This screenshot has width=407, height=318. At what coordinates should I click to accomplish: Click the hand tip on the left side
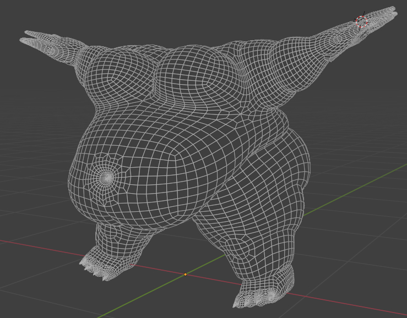tap(28, 37)
